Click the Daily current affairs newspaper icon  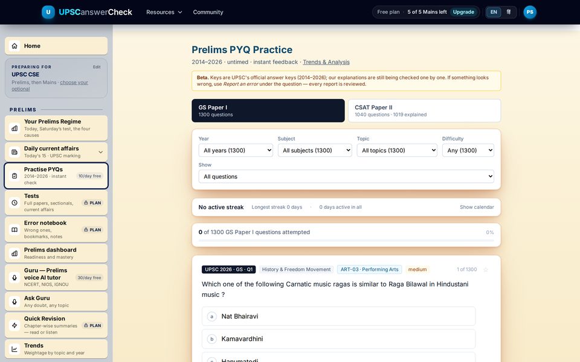tap(14, 152)
